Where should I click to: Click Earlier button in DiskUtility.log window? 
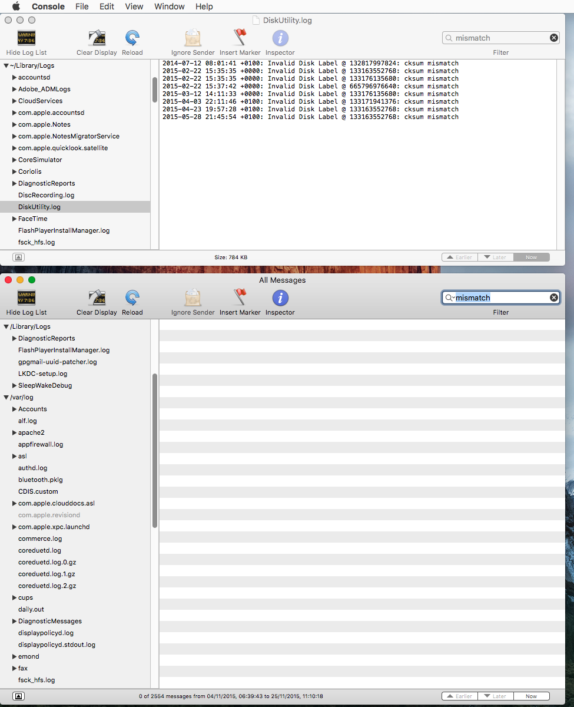(460, 257)
